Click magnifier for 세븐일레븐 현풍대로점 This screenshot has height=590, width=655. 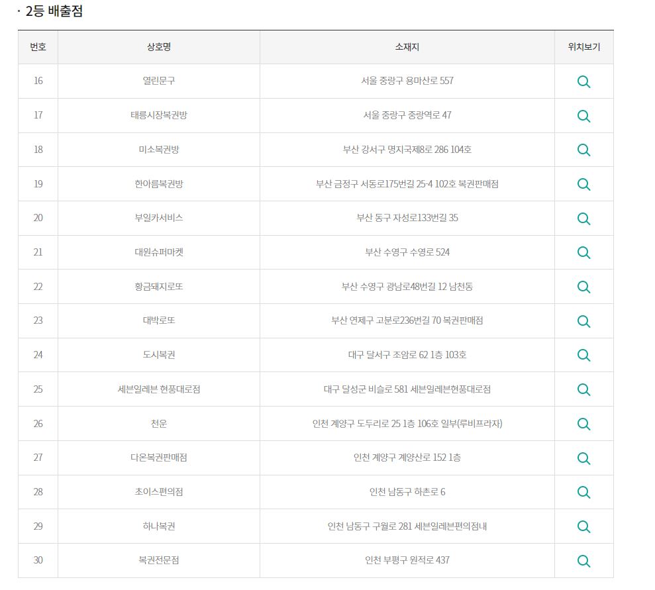[583, 389]
